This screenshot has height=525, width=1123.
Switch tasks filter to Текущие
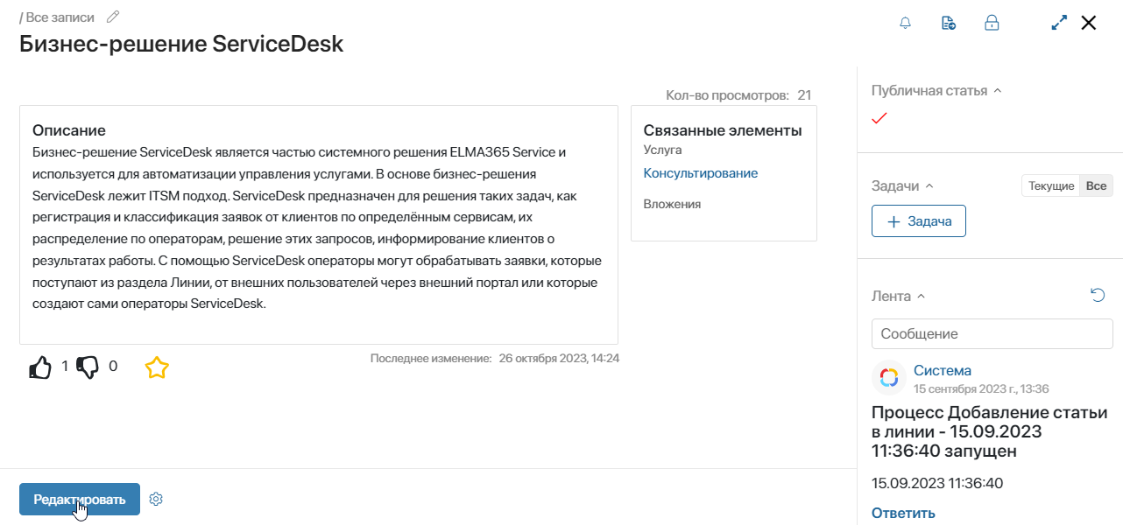1051,185
